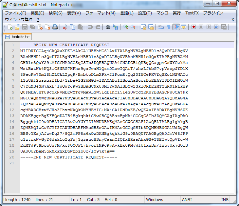Click the Print toolbar icon
Viewport: 239px width, 206px height.
(x=55, y=27)
